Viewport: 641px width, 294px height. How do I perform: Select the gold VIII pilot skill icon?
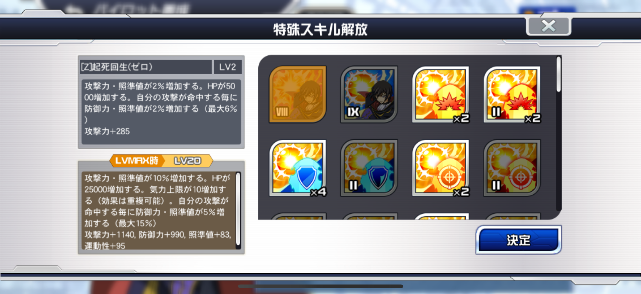click(x=298, y=94)
